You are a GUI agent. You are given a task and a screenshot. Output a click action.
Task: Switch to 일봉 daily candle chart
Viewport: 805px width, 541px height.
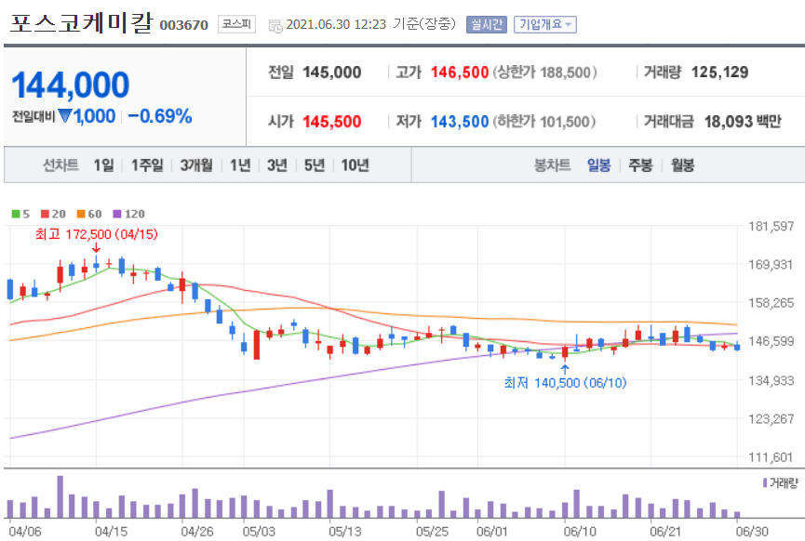(598, 165)
